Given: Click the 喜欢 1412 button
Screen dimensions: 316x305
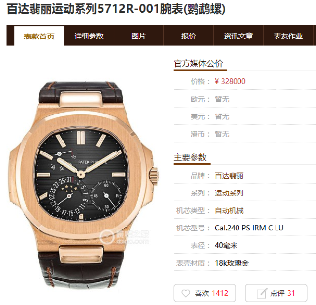Looking at the screenshot, I should 205,293.
